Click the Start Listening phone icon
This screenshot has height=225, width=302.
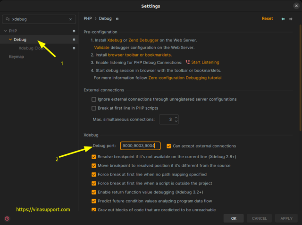[188, 62]
